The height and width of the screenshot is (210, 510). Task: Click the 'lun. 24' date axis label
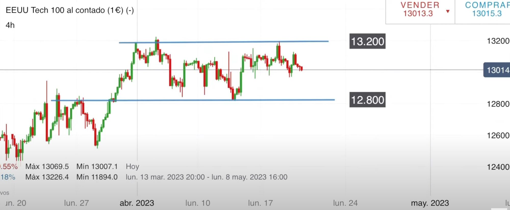coord(345,203)
